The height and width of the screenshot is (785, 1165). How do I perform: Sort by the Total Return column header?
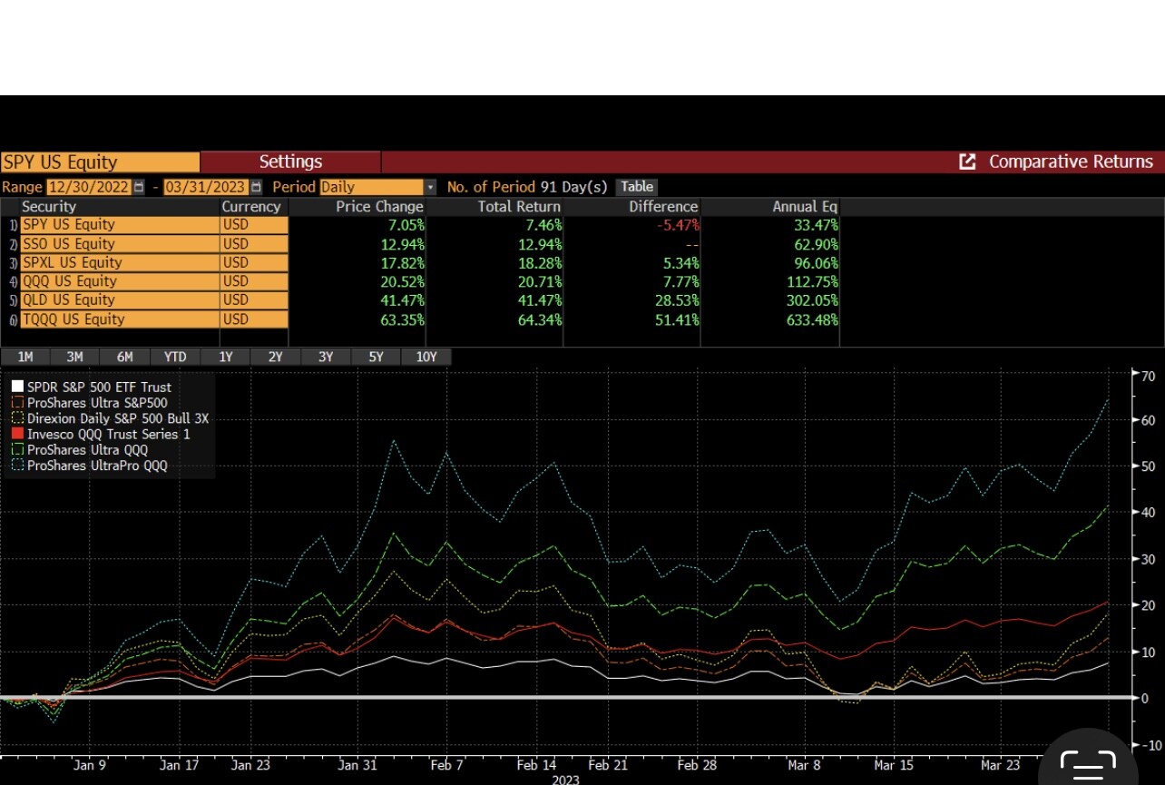pos(519,207)
